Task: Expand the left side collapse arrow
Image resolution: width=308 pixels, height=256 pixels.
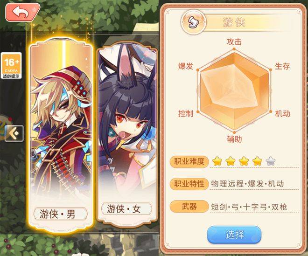Action: (x=14, y=133)
